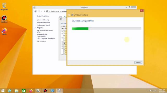Open recent locations dropdown in Programs window

coord(42,11)
